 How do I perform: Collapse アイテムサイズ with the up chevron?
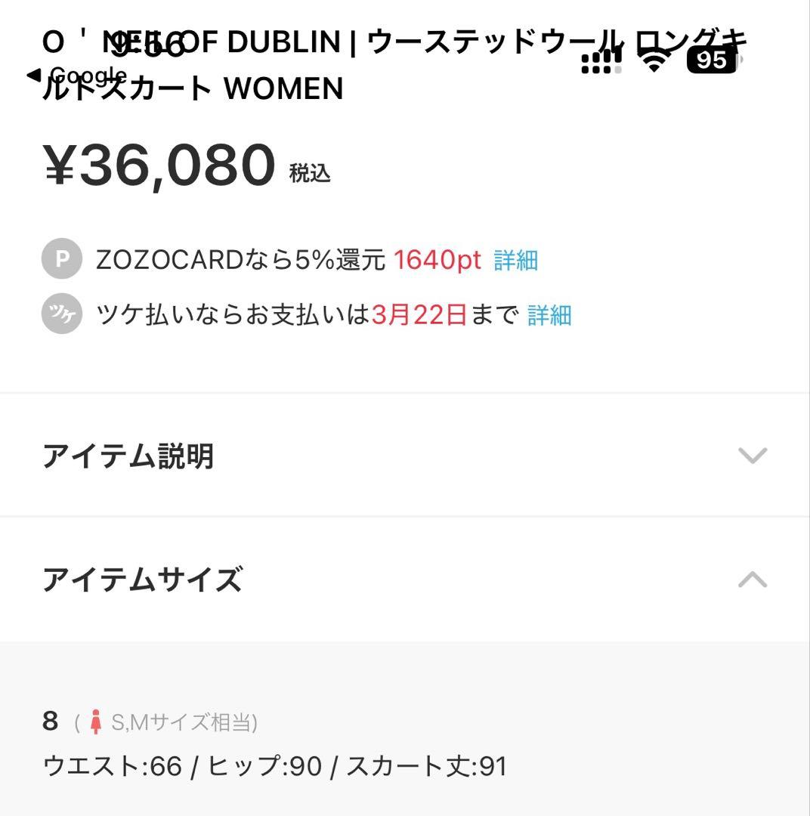coord(752,580)
